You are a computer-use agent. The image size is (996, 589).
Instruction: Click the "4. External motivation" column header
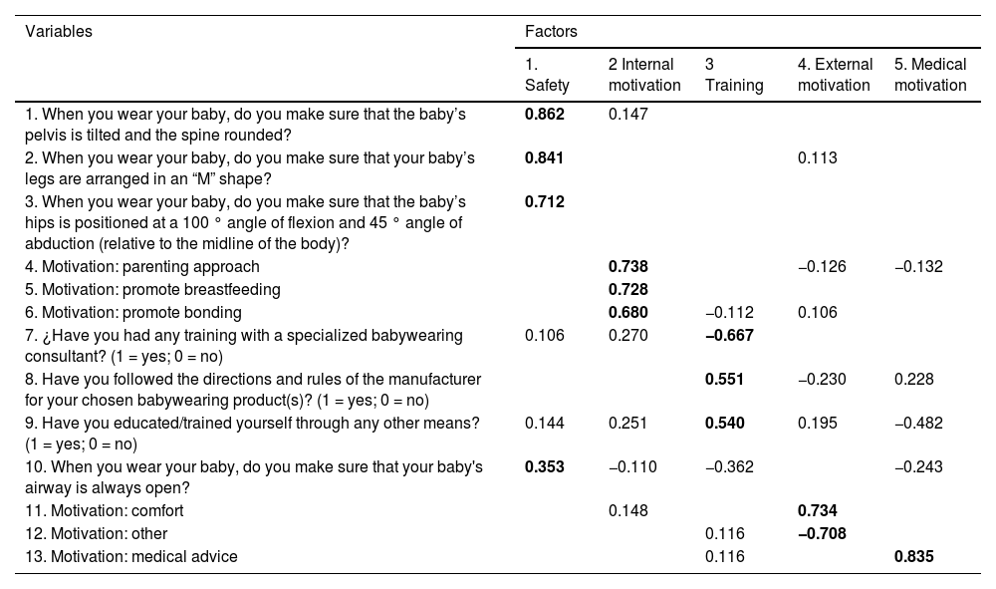(x=835, y=75)
